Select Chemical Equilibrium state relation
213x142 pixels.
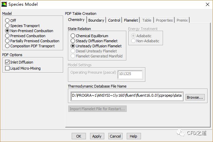pos(73,36)
